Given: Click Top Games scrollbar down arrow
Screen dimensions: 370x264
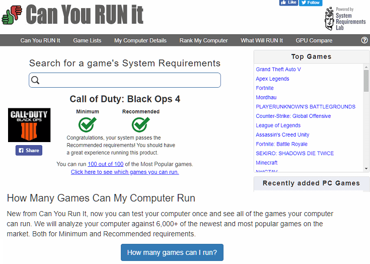Looking at the screenshot, I should (366, 168).
